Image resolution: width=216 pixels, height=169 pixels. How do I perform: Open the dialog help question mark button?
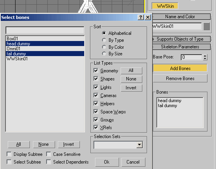click(x=141, y=17)
